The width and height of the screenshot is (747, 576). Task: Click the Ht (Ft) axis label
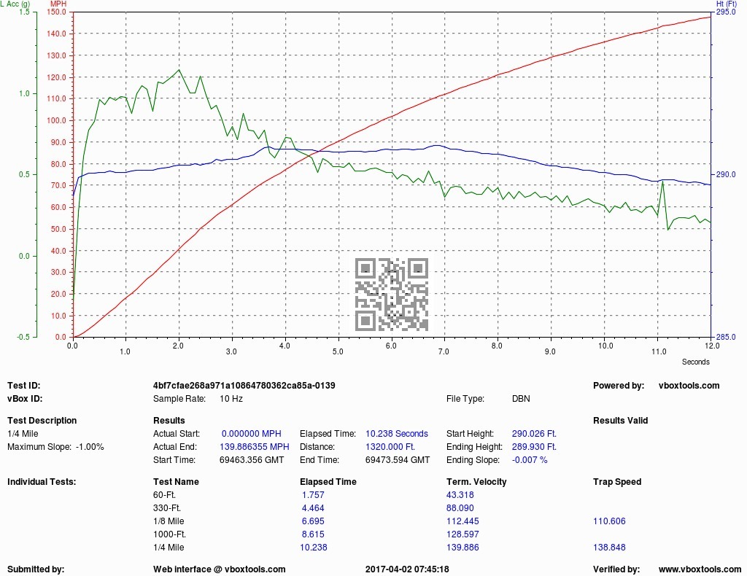coord(726,4)
